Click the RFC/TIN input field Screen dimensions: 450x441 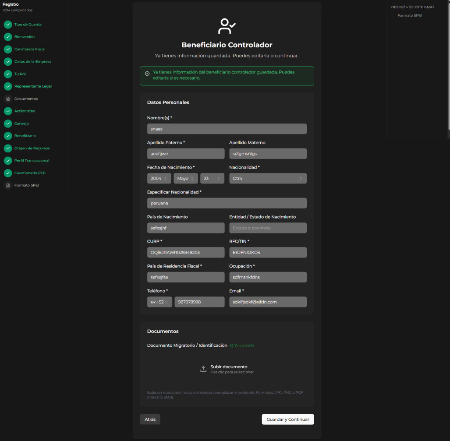tap(268, 253)
